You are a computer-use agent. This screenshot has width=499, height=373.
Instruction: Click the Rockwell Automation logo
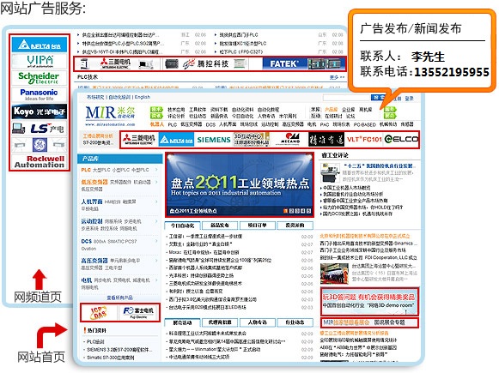click(x=40, y=161)
